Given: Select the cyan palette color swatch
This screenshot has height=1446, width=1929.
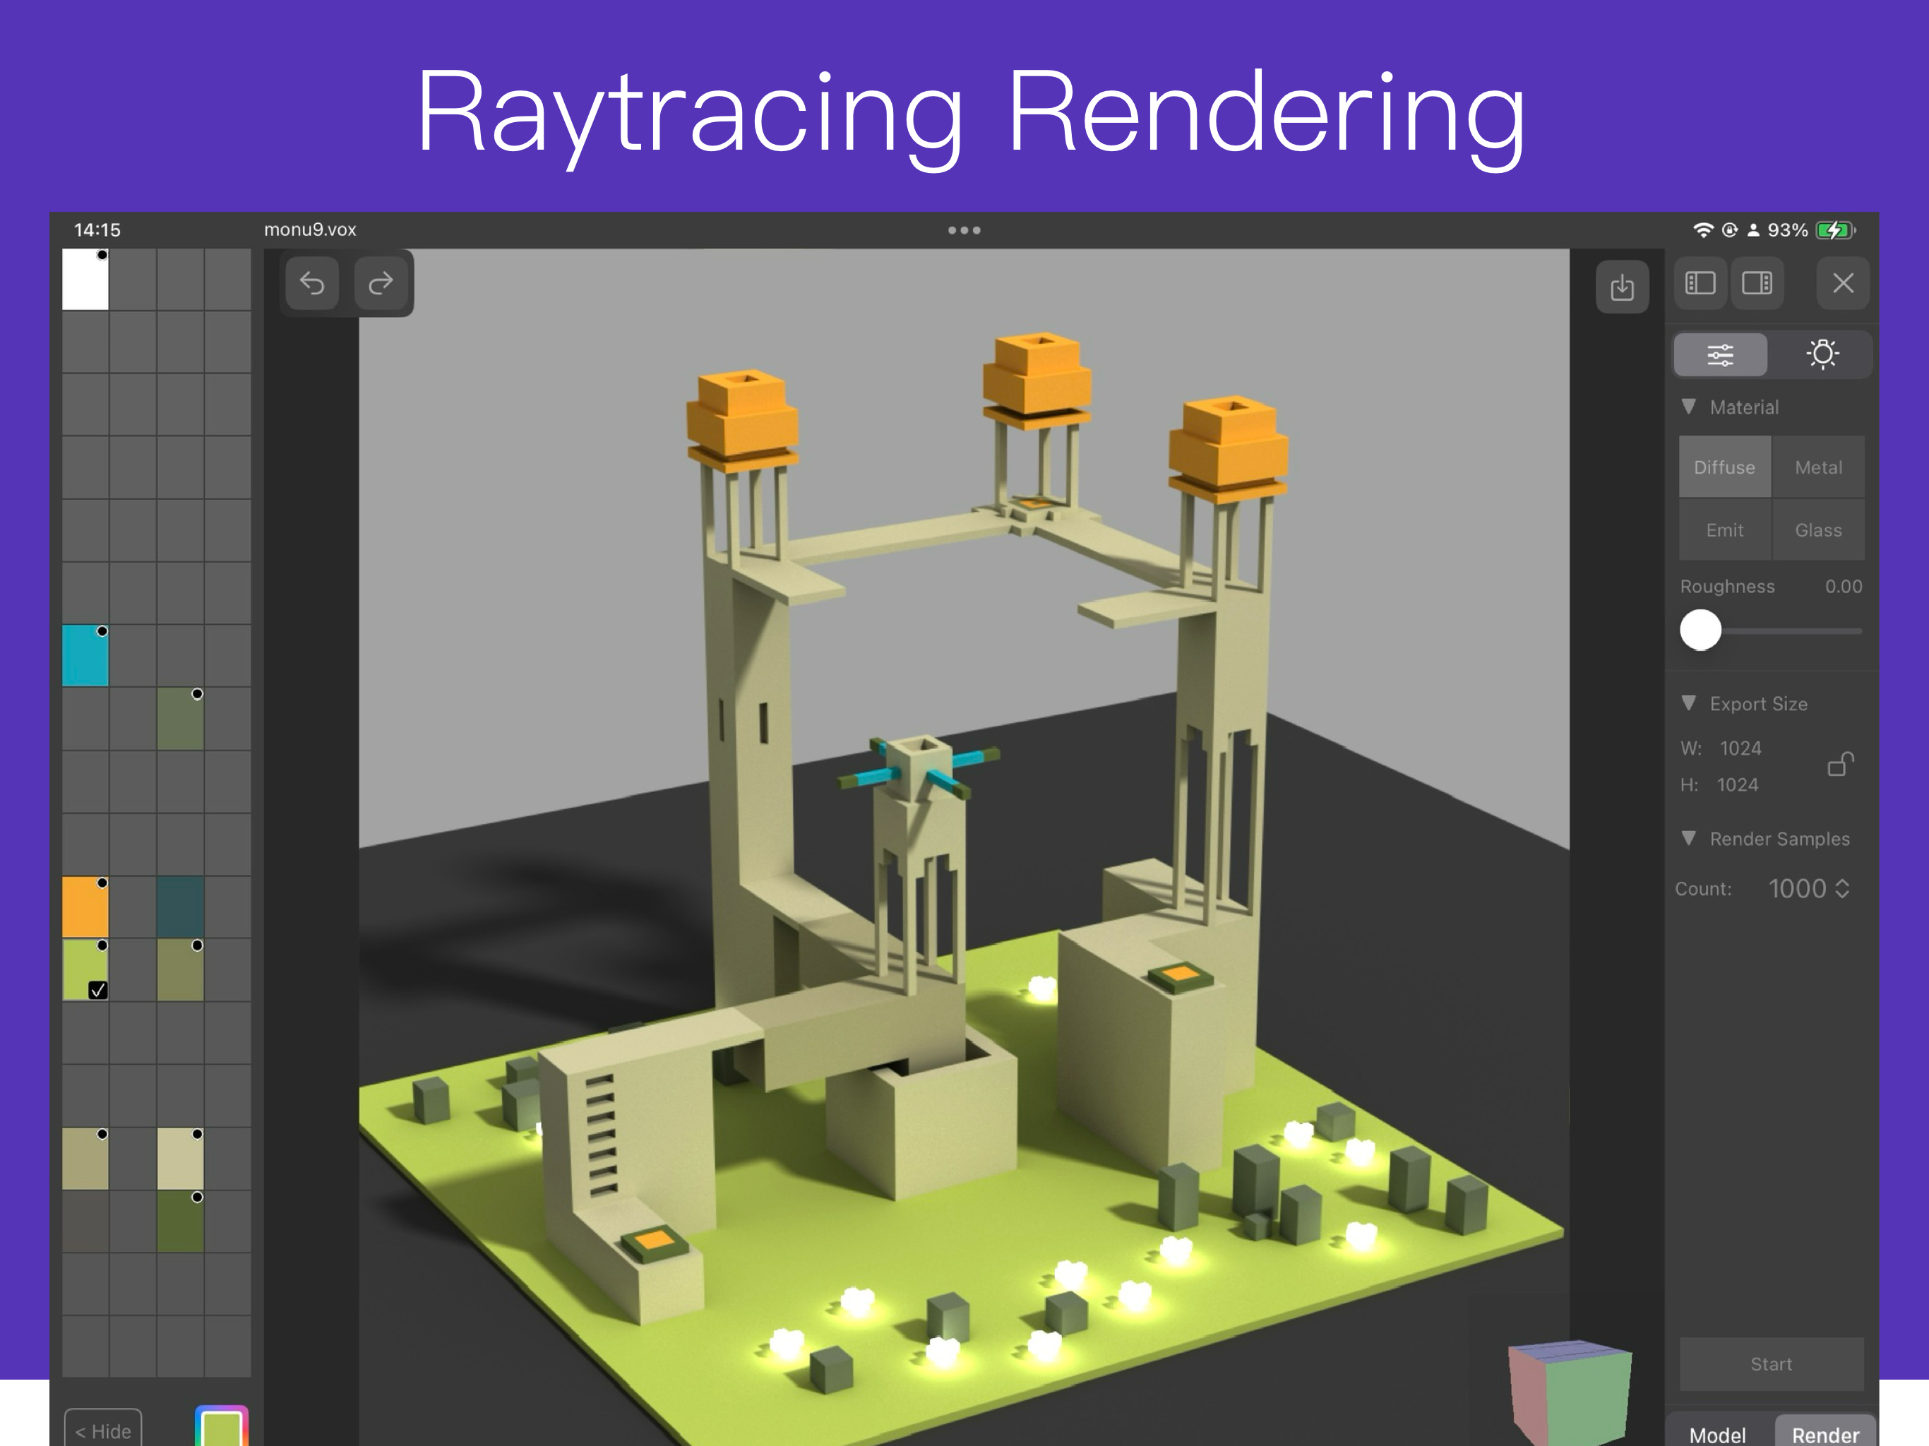Looking at the screenshot, I should (x=85, y=656).
